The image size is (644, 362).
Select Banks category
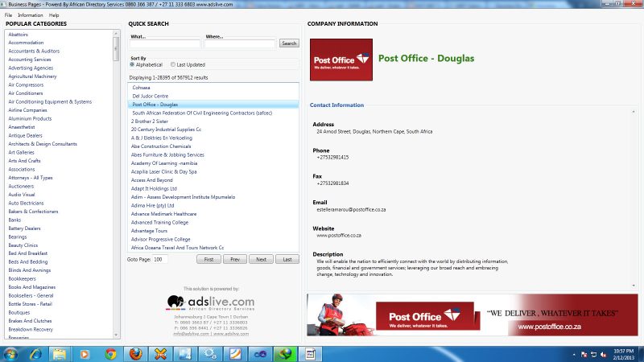[x=14, y=220]
